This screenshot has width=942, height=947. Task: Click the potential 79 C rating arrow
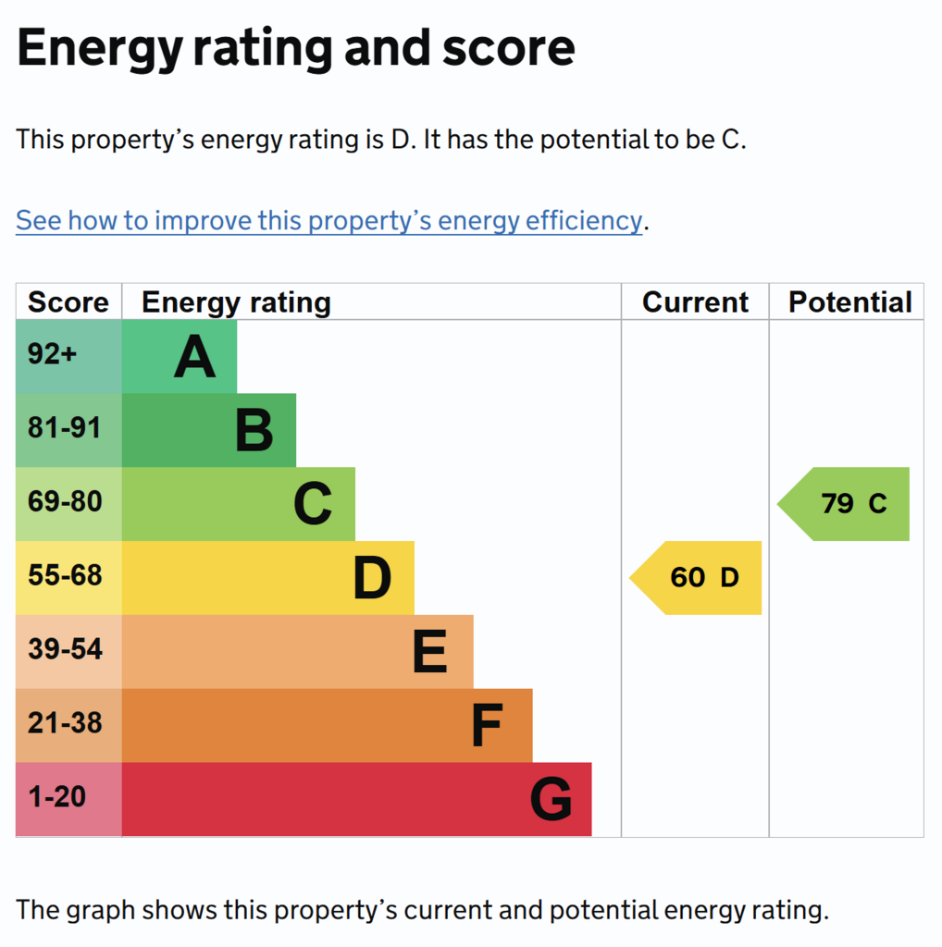pos(843,504)
